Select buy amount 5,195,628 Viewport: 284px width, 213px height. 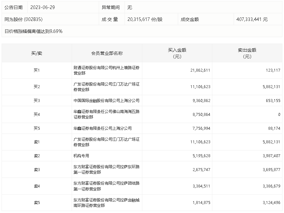(201, 156)
